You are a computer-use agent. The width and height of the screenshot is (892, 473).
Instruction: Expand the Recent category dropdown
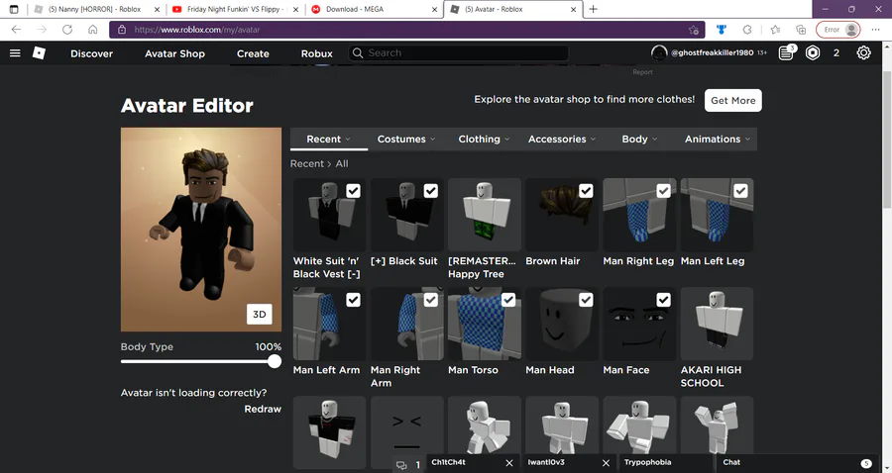pos(329,140)
